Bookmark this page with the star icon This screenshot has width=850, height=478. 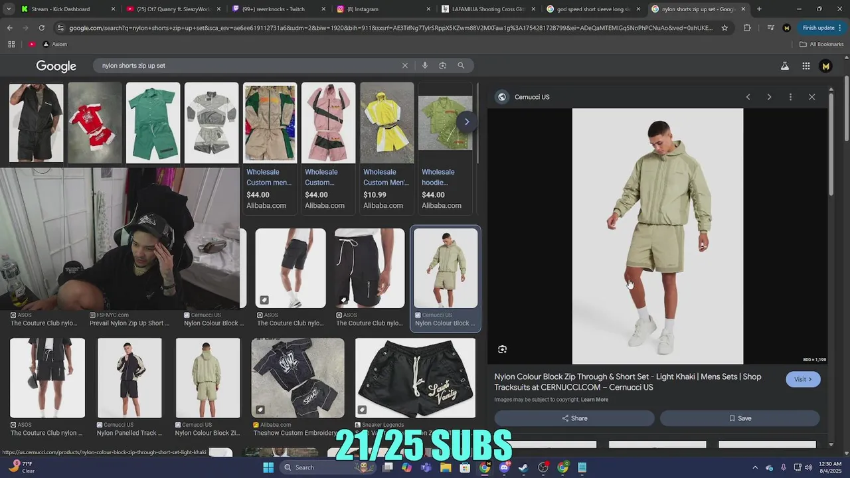[724, 28]
